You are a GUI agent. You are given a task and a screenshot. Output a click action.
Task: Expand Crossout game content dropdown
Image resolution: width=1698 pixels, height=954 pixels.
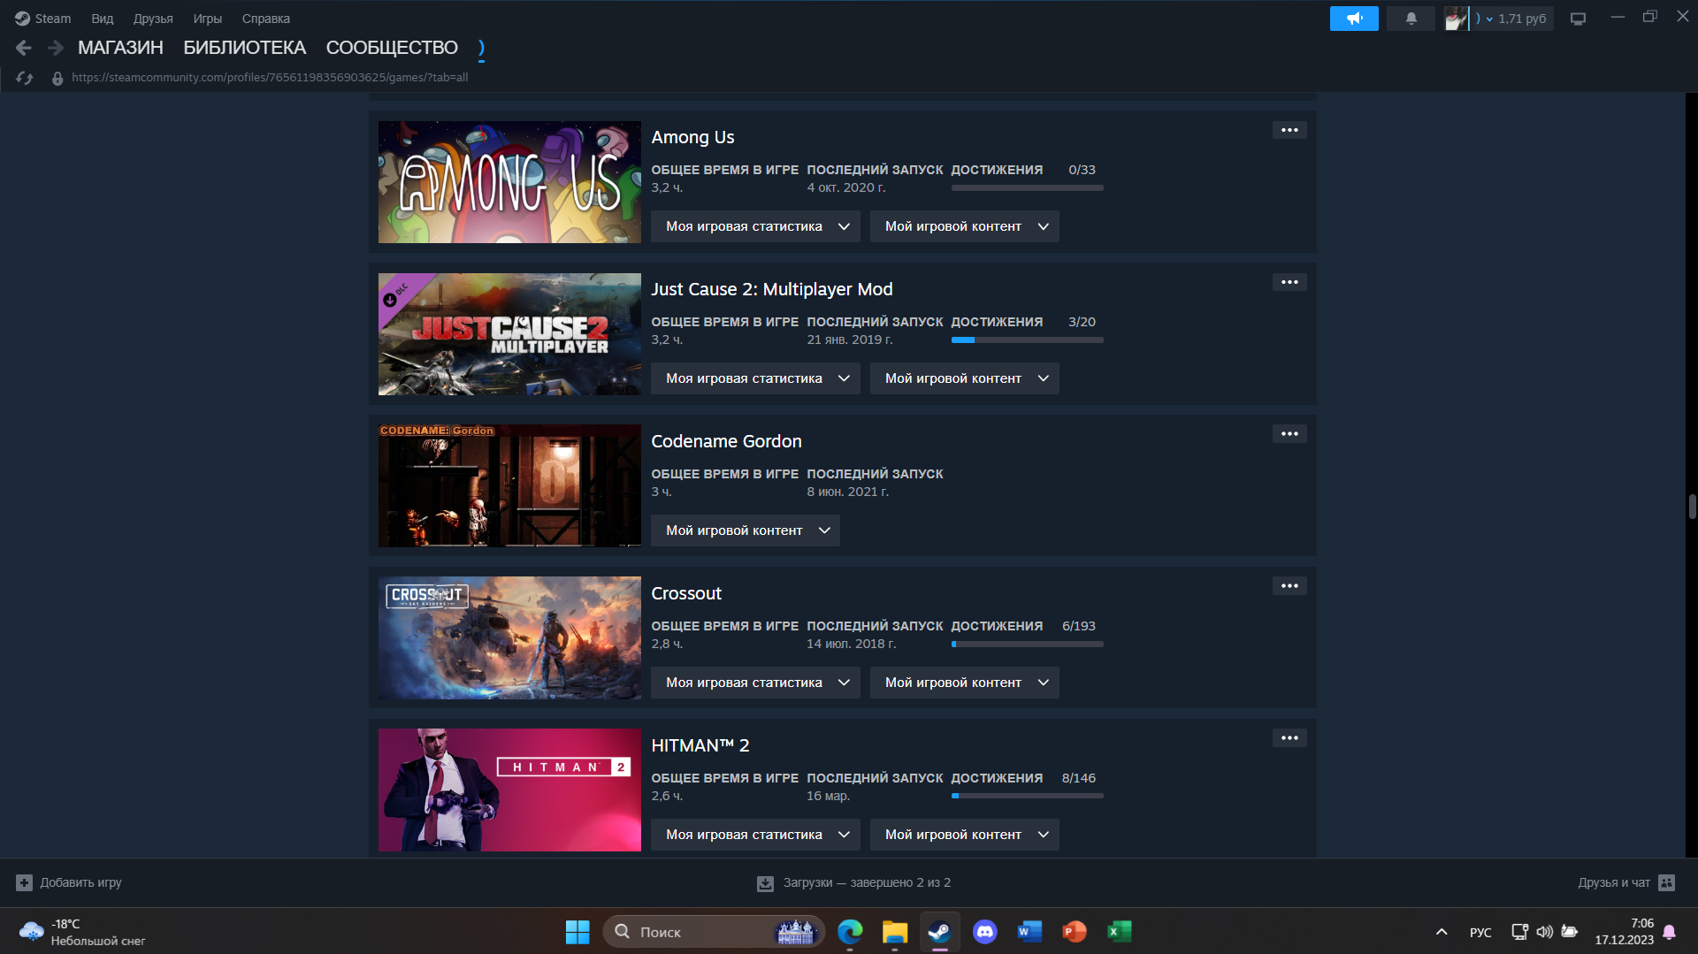964,683
